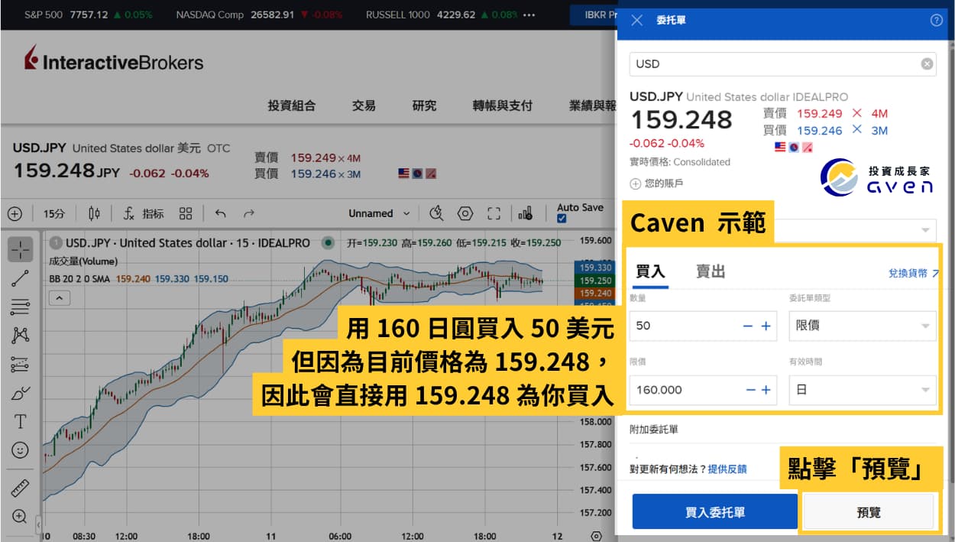
Task: Follow the 兌換貨幣 convert currency link
Action: pos(914,272)
